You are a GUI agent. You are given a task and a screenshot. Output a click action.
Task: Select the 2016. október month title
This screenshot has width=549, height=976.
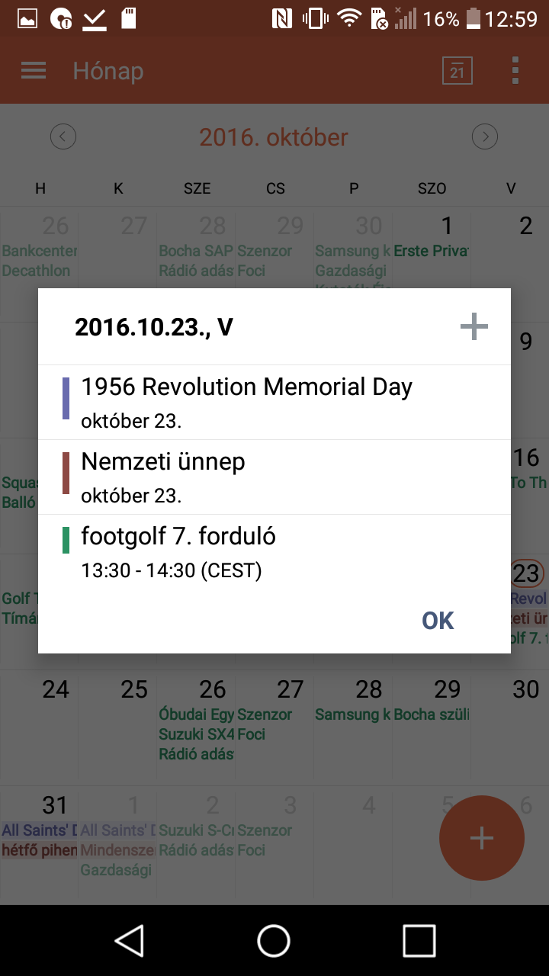pos(274,137)
